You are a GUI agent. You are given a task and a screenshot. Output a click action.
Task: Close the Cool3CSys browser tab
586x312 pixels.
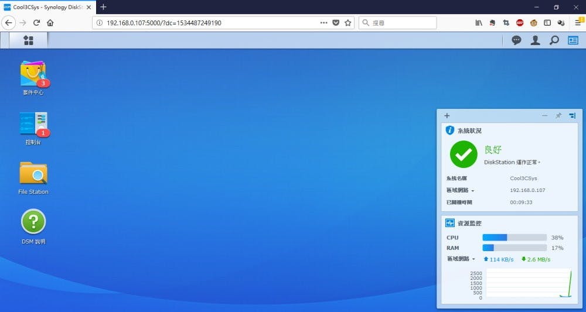coord(88,8)
